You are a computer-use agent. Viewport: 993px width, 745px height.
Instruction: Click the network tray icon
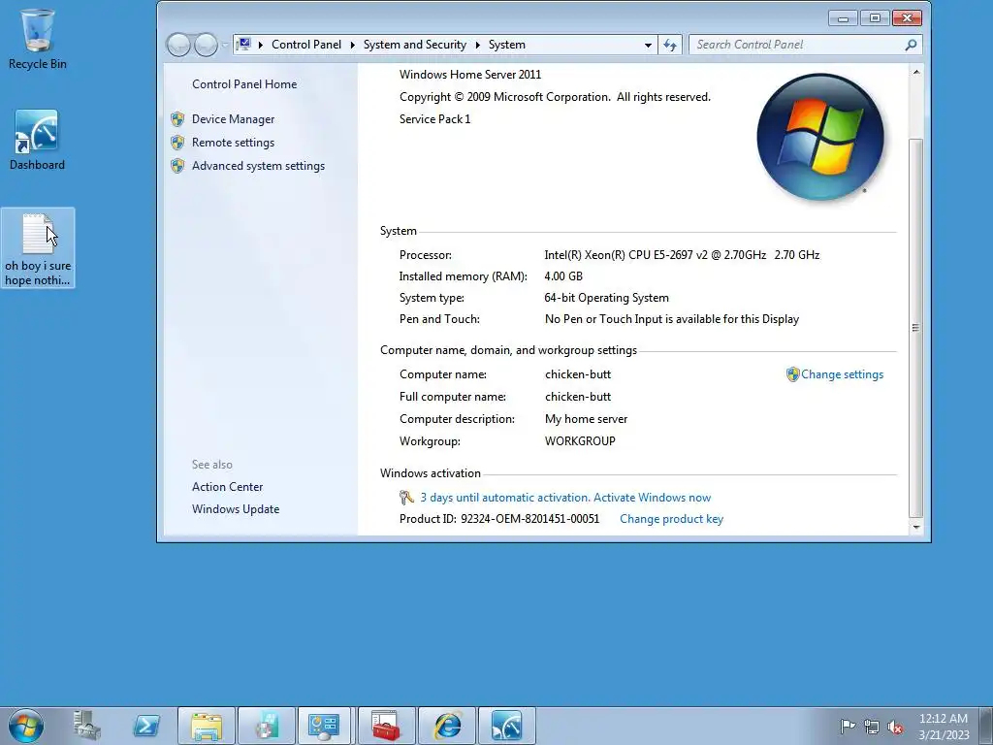coord(872,727)
